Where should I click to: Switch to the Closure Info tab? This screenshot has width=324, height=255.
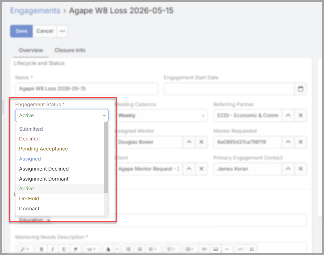(70, 50)
